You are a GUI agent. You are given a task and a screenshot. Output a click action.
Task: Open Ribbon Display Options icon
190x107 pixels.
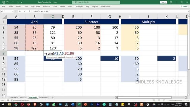171,2
